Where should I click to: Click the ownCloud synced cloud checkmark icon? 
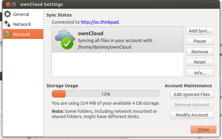coord(65,40)
